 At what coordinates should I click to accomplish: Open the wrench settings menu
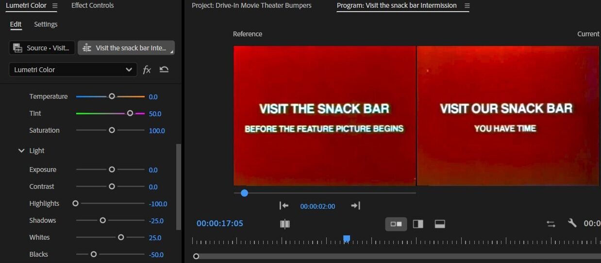[x=572, y=223]
